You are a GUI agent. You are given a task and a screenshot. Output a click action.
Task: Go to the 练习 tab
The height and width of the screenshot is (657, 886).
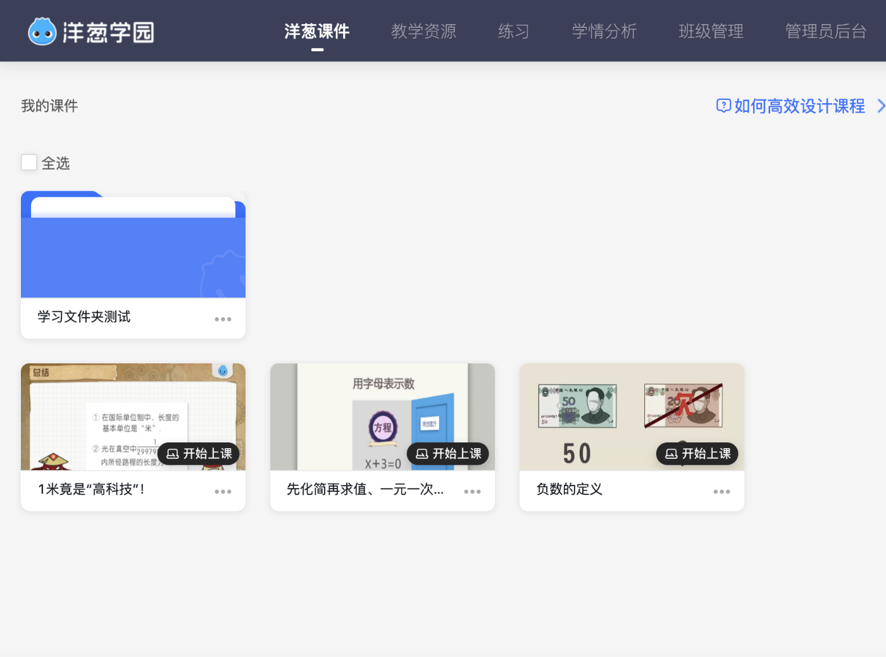point(513,32)
